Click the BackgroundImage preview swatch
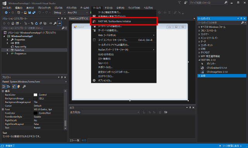The image size is (248, 148). 35,98
